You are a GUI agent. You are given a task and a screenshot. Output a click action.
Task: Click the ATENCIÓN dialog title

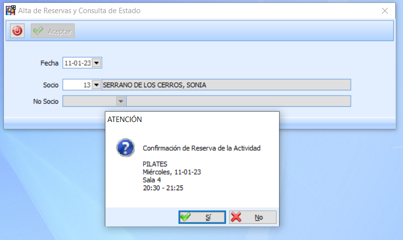(124, 119)
